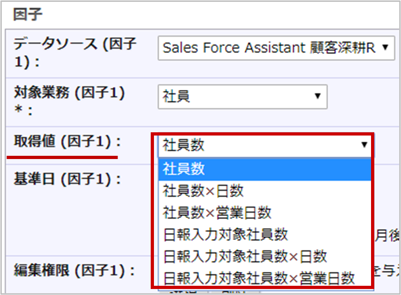Image resolution: width=401 pixels, height=295 pixels.
Task: Open the データソース (因子1) combo box
Action: [276, 48]
